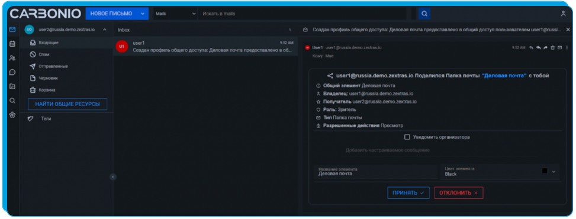576x219 pixels.
Task: Collapse the user2@russia.demo.zextras.io account folders
Action: click(x=105, y=30)
